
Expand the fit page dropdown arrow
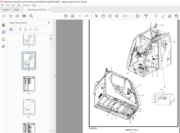[x=140, y=16]
